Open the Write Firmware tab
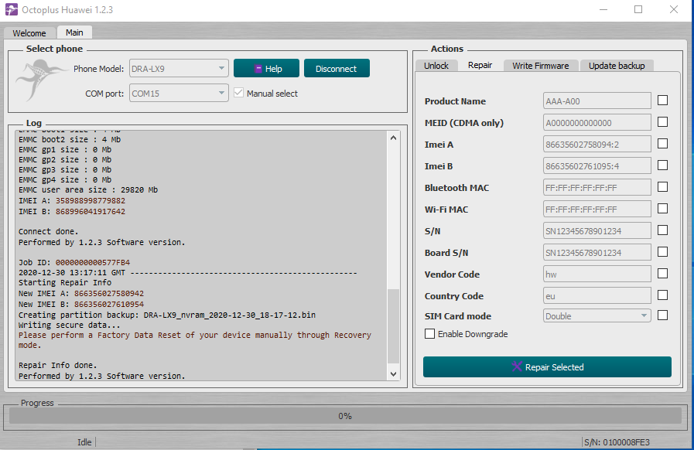 coord(540,66)
